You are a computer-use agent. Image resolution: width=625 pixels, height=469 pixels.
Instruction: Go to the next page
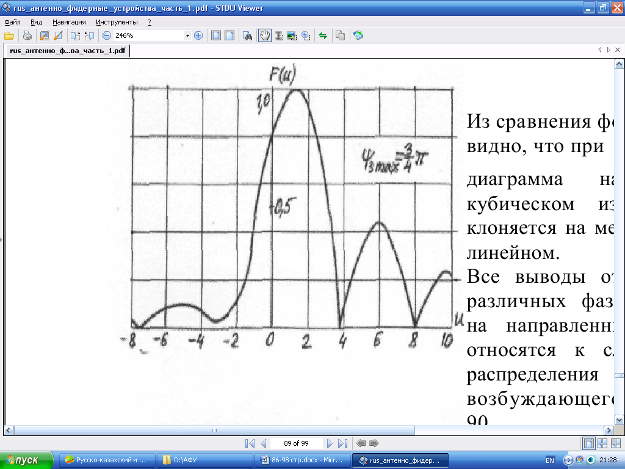329,443
